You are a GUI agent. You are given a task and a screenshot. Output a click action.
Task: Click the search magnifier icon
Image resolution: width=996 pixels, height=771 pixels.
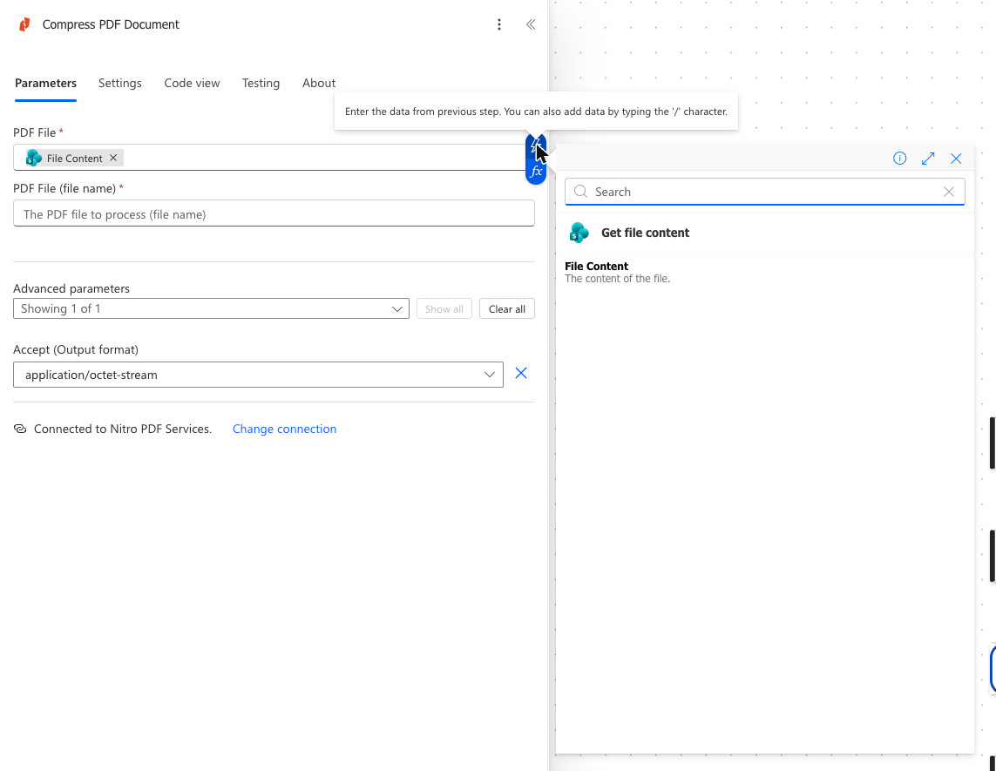[x=580, y=191]
